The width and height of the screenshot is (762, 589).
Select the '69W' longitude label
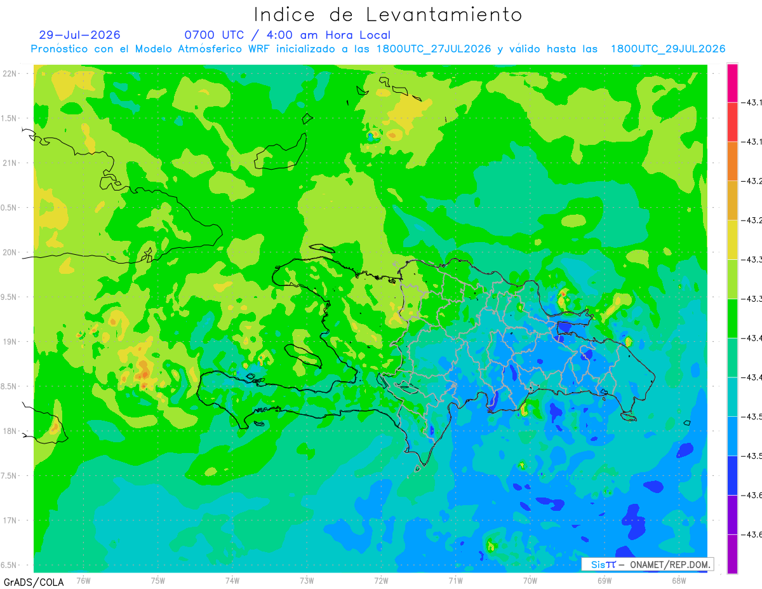[605, 581]
